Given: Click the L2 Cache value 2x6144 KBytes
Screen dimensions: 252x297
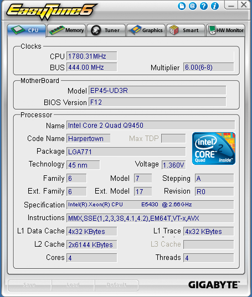Looking at the screenshot, I should 91,244.
